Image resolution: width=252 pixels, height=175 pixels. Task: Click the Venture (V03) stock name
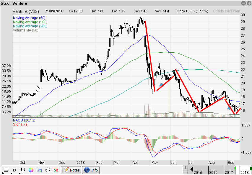26,11
